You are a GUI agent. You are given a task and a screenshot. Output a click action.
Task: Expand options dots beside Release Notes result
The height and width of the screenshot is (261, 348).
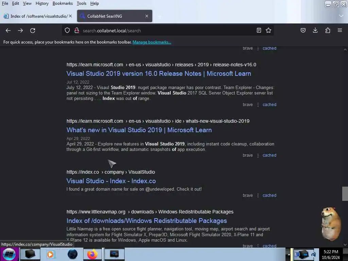(258, 105)
